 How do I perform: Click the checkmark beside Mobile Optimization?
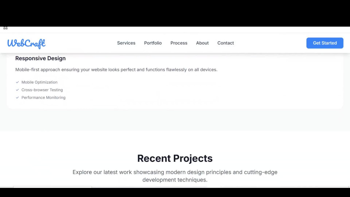(x=17, y=82)
